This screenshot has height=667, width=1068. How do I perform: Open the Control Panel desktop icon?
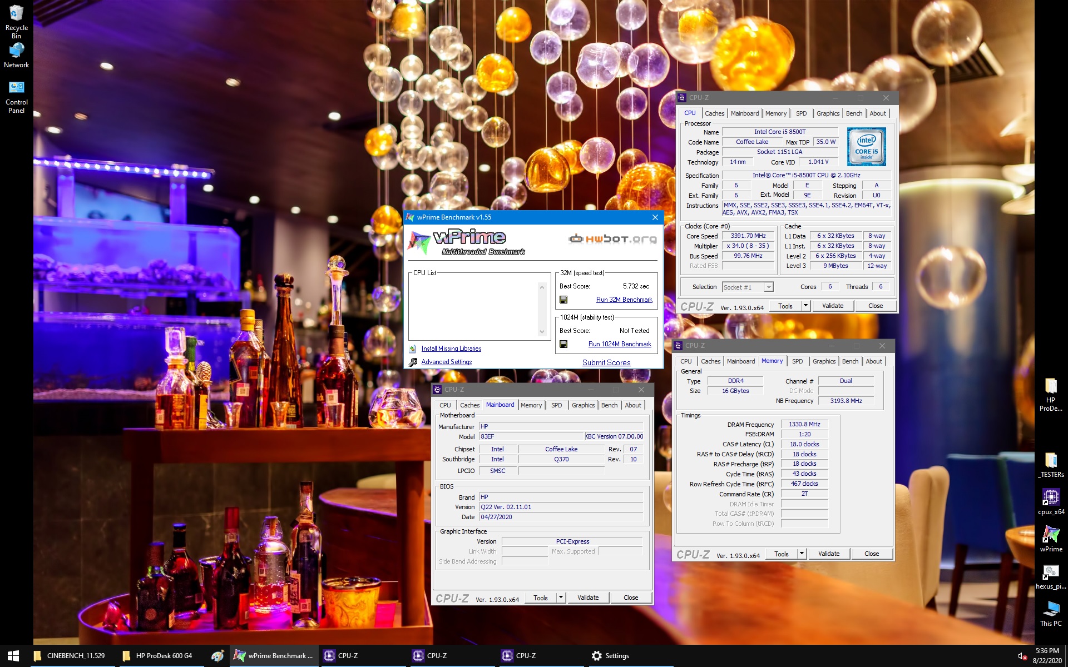point(16,97)
